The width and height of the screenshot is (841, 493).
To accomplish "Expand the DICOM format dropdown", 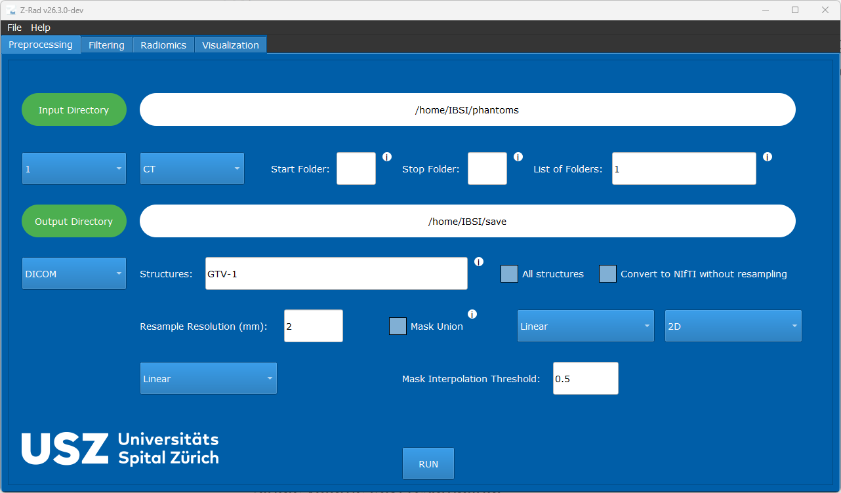I will click(x=74, y=273).
